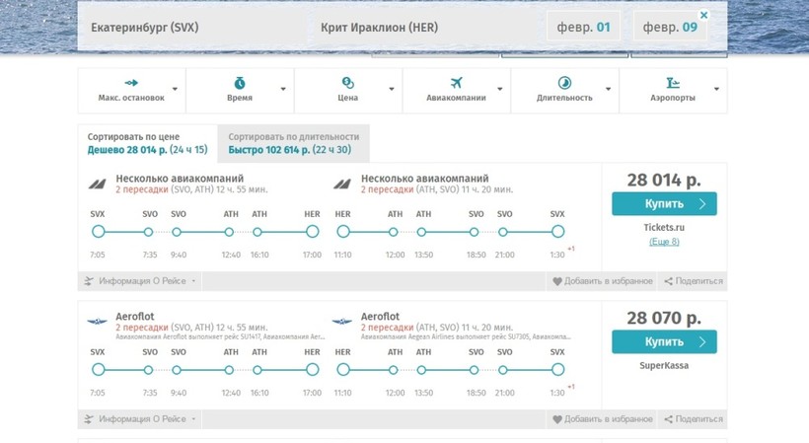Viewport: 809px width, 443px height.
Task: Expand the Макс. остановок dropdown arrow
Action: (176, 90)
